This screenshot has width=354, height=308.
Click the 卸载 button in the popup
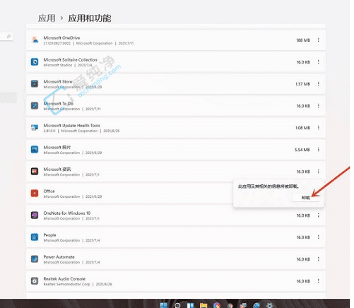pyautogui.click(x=306, y=198)
